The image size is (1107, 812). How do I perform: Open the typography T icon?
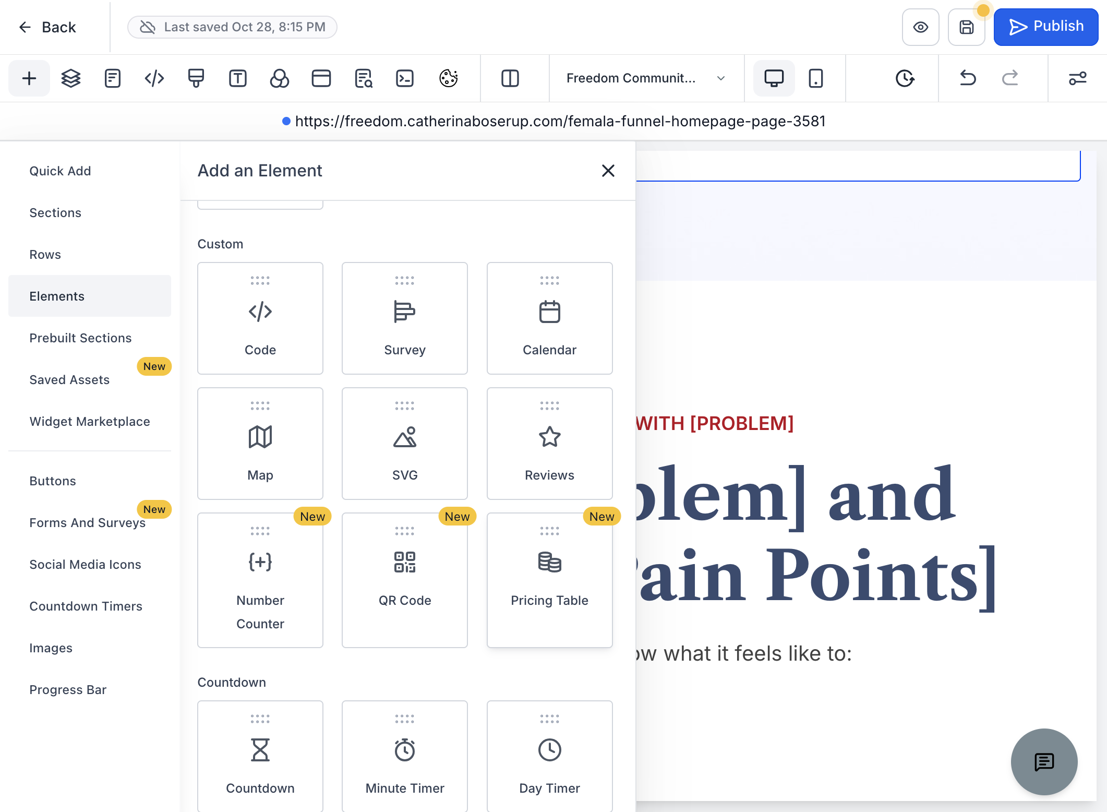pyautogui.click(x=238, y=78)
